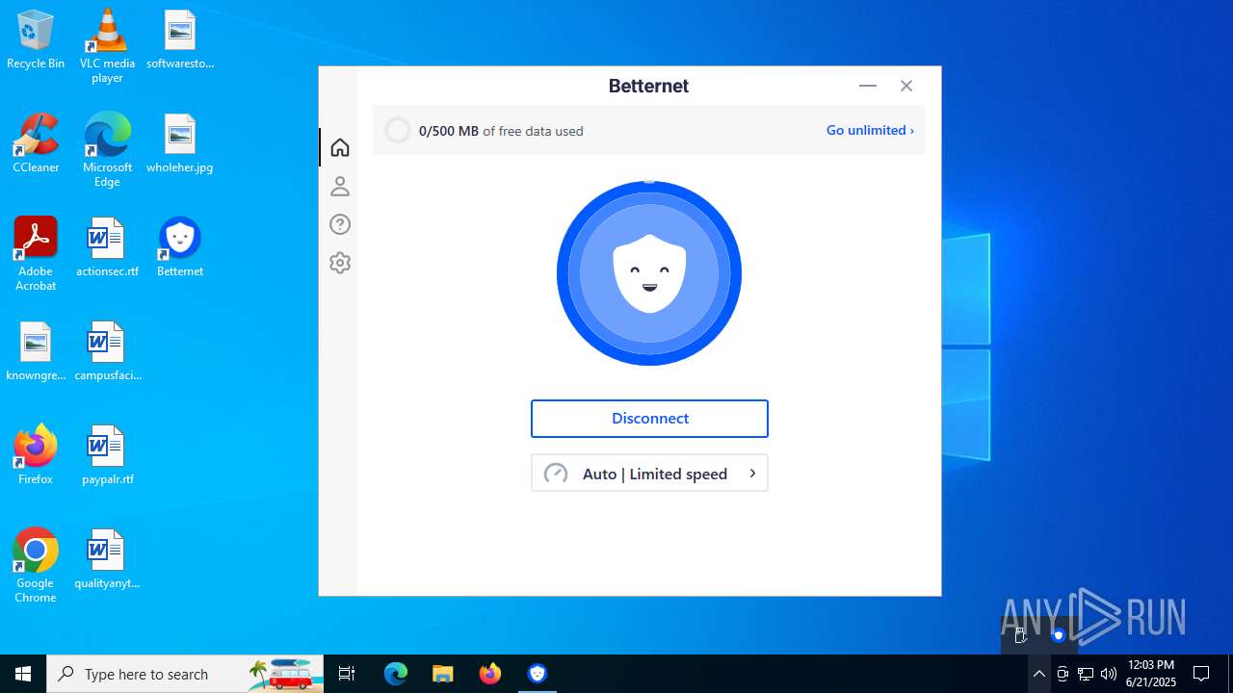
Task: Close the Betternet window
Action: [906, 86]
